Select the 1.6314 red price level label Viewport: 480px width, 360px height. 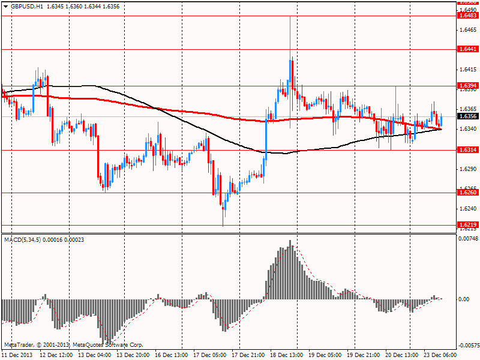(x=468, y=149)
